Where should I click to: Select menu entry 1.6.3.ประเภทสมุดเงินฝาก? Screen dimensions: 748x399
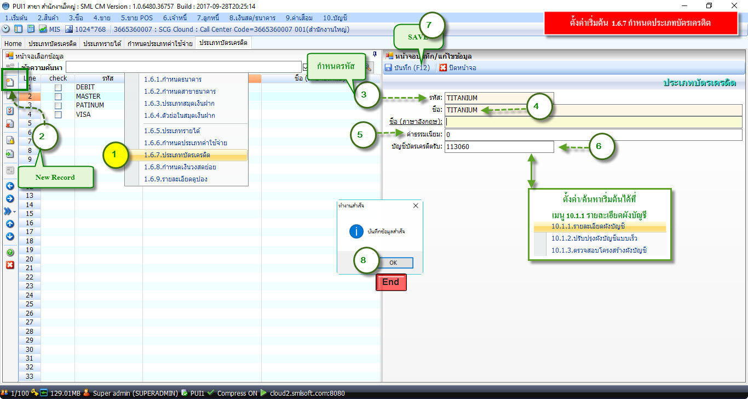(186, 104)
